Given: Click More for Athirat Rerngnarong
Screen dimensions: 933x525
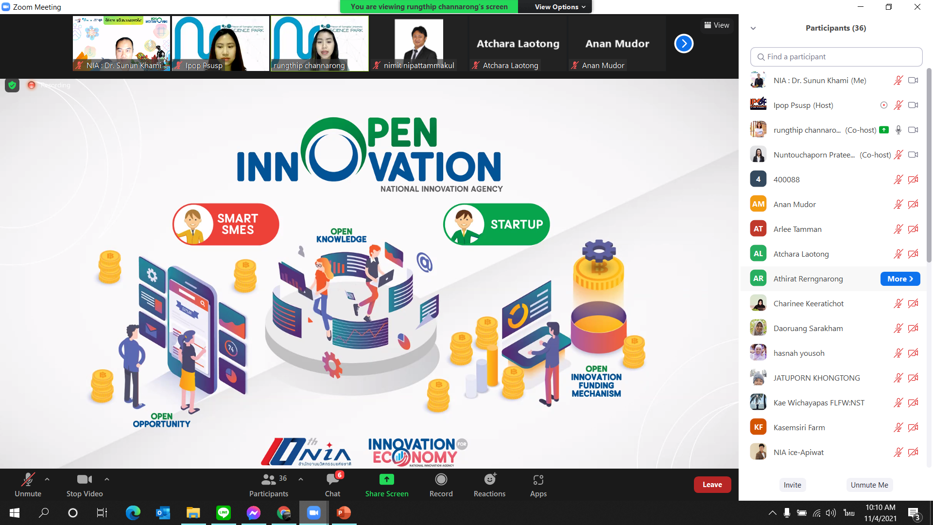Looking at the screenshot, I should (900, 279).
